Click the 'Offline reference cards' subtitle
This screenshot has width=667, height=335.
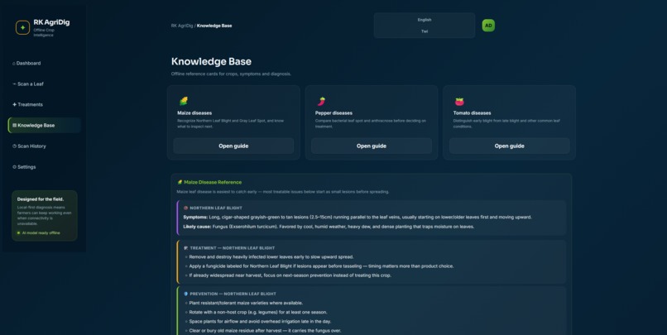click(x=231, y=74)
